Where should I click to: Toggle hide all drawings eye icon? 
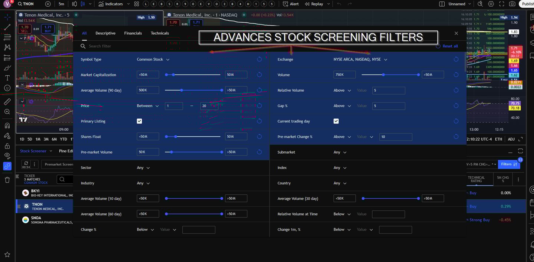pyautogui.click(x=7, y=156)
